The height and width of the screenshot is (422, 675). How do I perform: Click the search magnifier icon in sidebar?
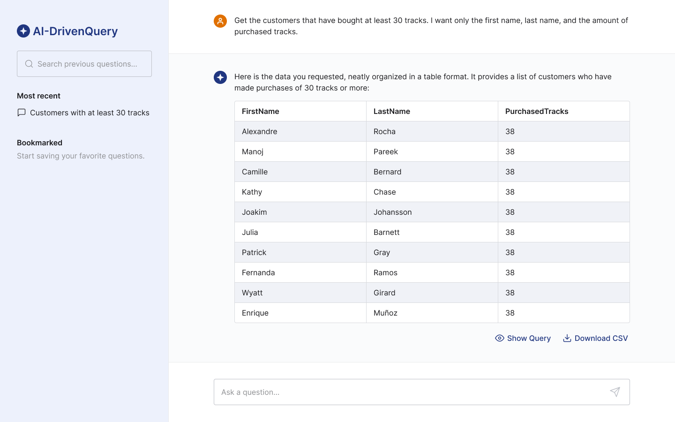(x=29, y=64)
